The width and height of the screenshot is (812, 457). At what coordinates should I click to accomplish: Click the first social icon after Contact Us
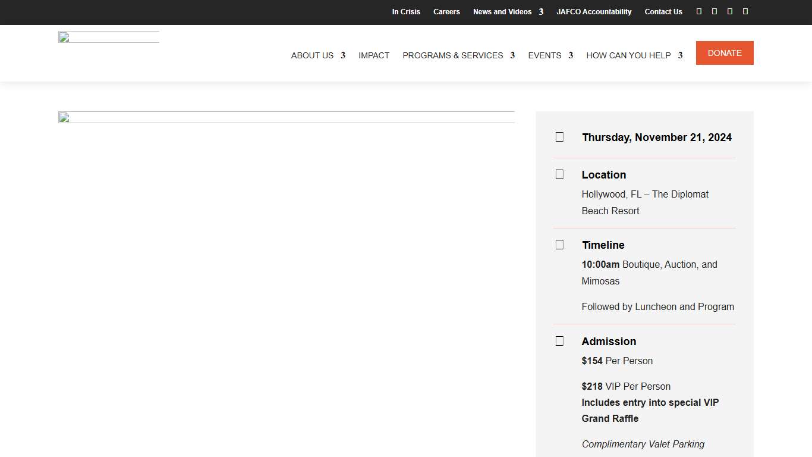coord(699,11)
